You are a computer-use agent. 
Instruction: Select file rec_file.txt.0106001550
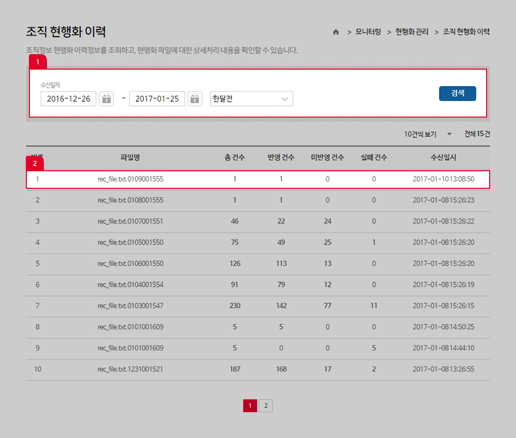point(131,264)
